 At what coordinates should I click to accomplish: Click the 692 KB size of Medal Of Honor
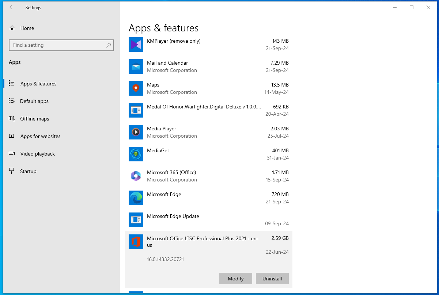(x=281, y=107)
